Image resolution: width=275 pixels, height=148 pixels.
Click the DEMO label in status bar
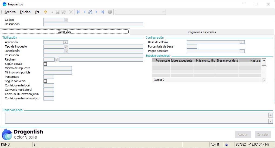click(x=5, y=144)
